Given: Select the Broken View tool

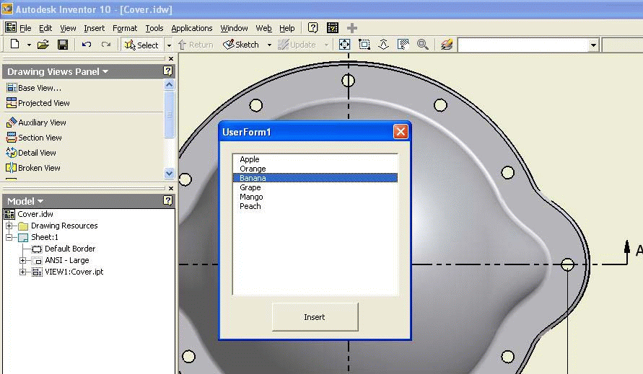Looking at the screenshot, I should [x=33, y=167].
